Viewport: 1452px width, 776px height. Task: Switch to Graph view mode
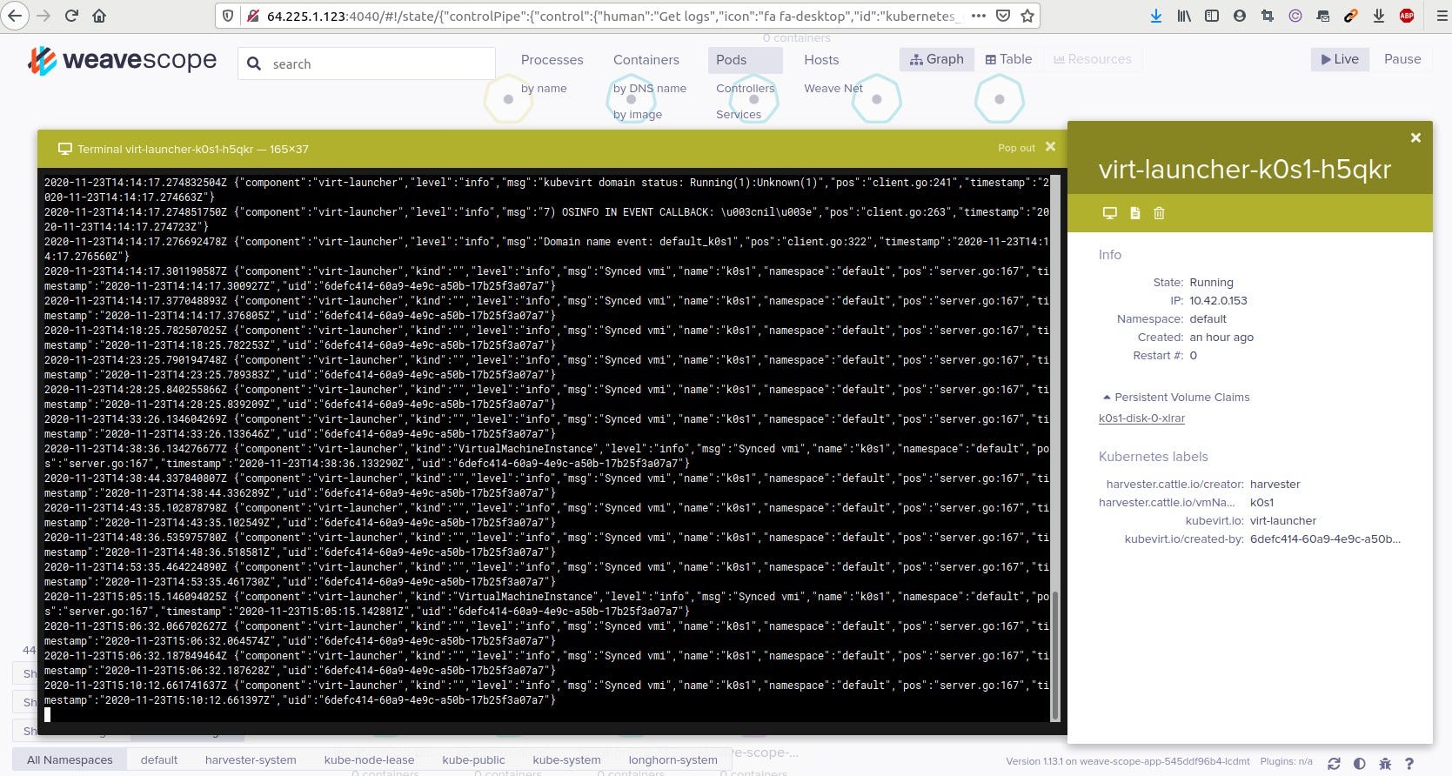(x=936, y=59)
